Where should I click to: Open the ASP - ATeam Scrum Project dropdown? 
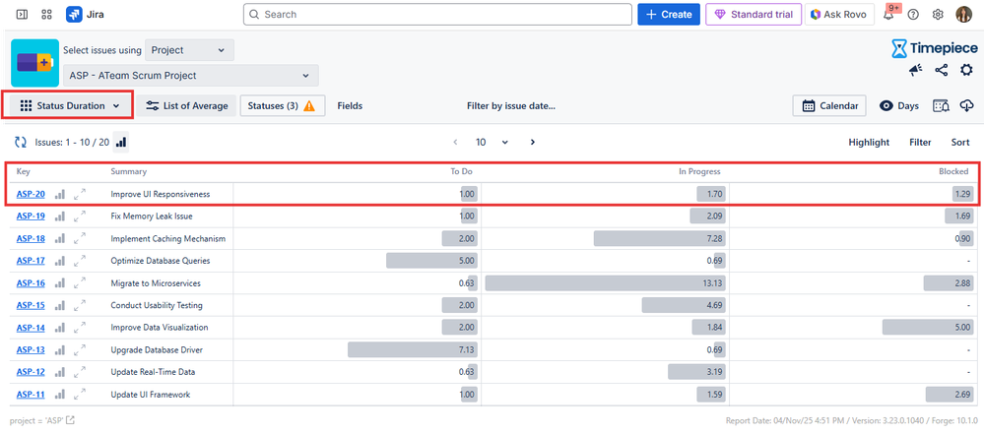(x=191, y=75)
